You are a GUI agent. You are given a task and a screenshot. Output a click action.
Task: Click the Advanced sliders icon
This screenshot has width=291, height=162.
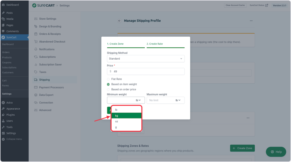pos(36,110)
